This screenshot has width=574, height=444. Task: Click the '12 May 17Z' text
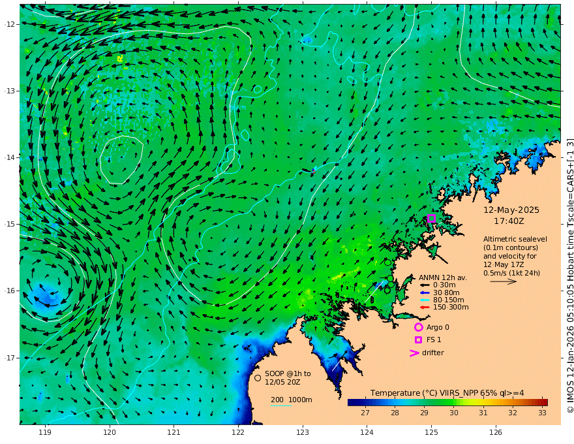pos(504,264)
